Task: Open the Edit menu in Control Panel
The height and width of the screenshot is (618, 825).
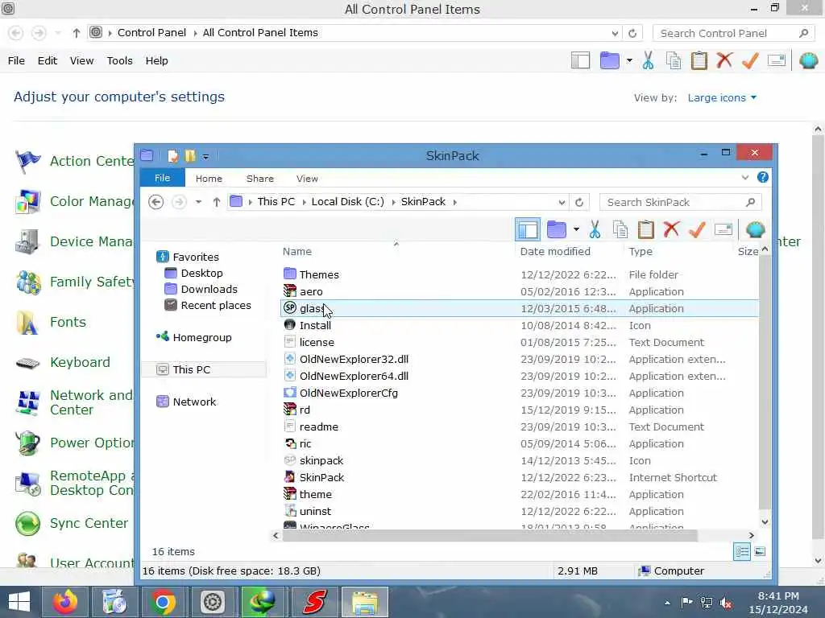Action: click(x=48, y=60)
